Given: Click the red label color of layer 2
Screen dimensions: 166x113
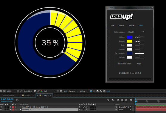Looking at the screenshot, I should click(13, 109).
